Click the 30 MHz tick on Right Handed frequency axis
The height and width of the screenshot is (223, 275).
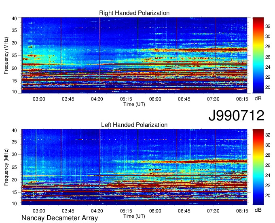pyautogui.click(x=14, y=43)
